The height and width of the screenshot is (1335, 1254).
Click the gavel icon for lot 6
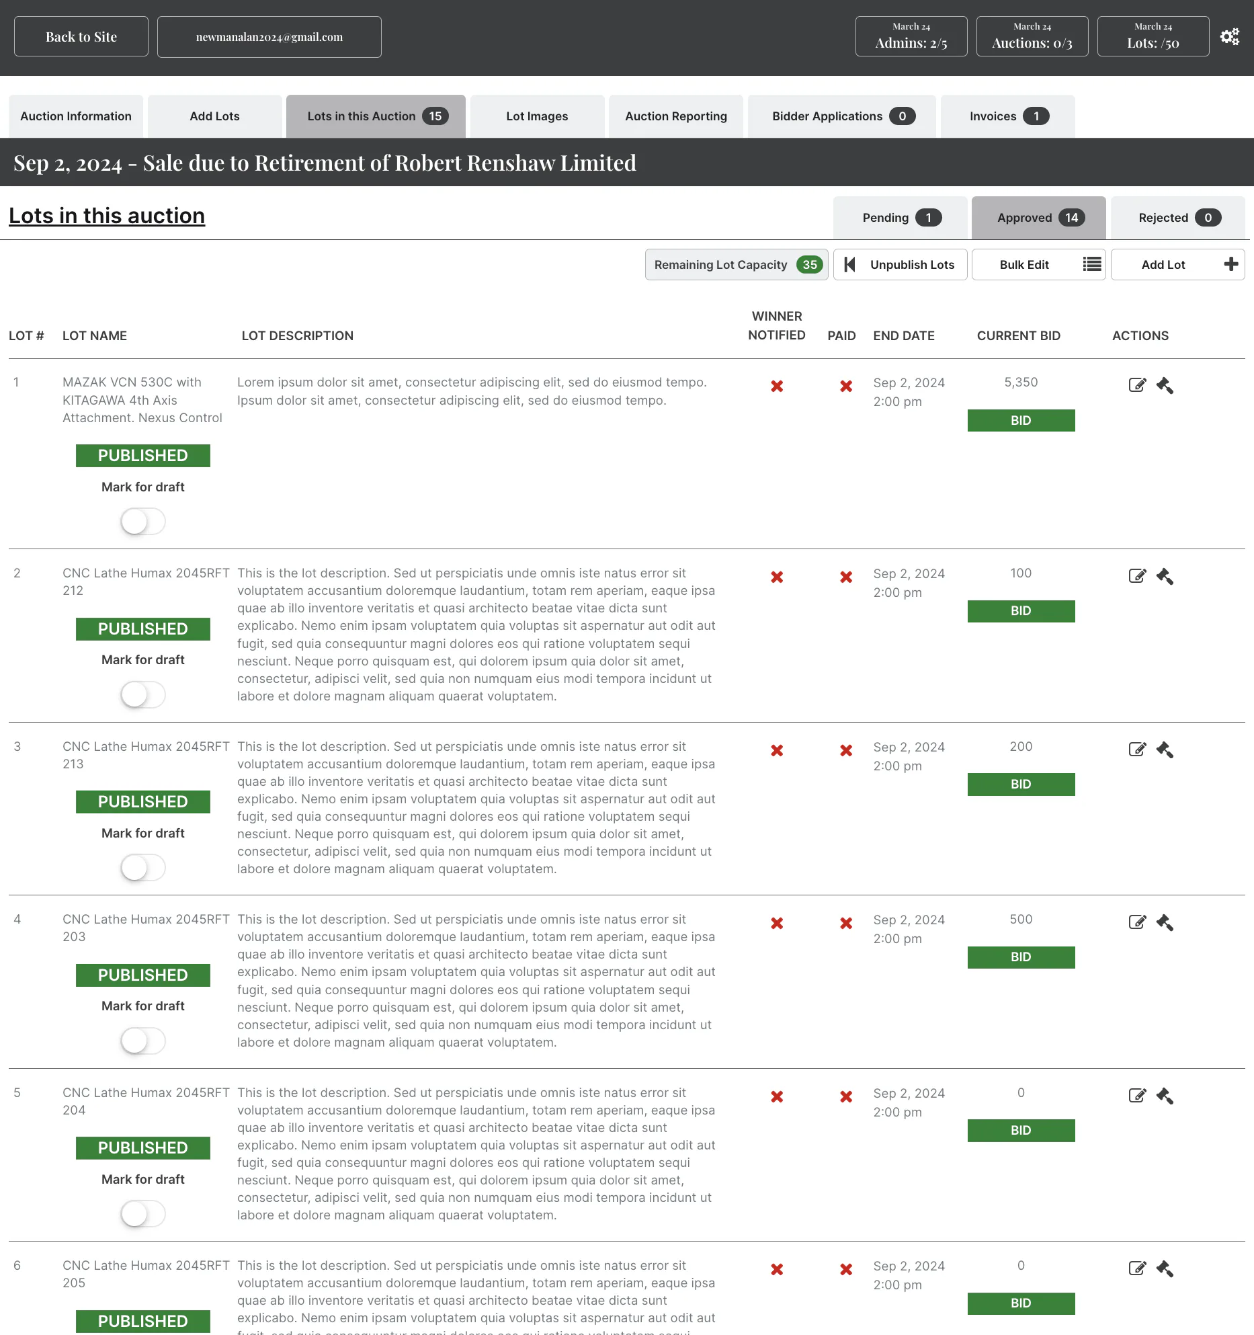click(x=1165, y=1268)
